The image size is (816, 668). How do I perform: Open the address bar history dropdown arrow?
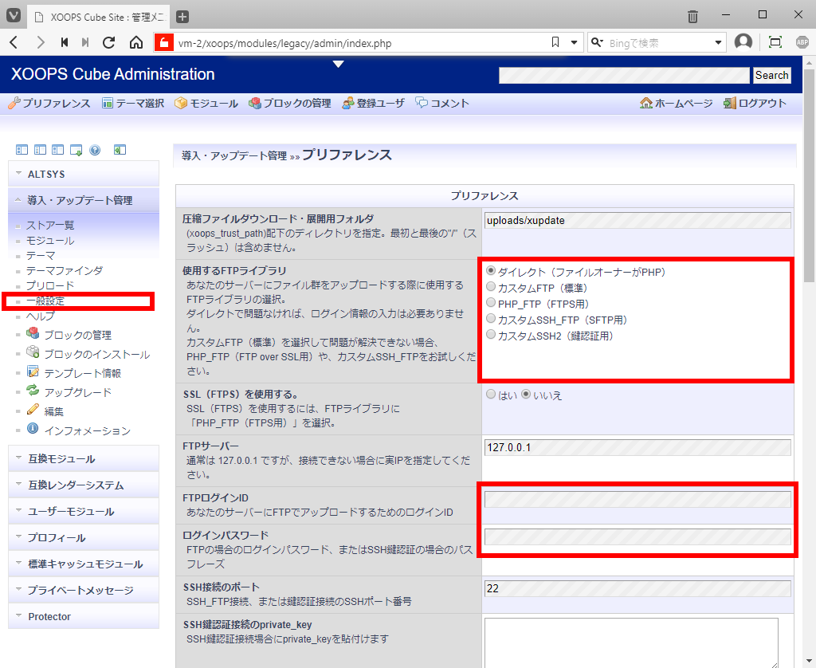click(x=574, y=43)
